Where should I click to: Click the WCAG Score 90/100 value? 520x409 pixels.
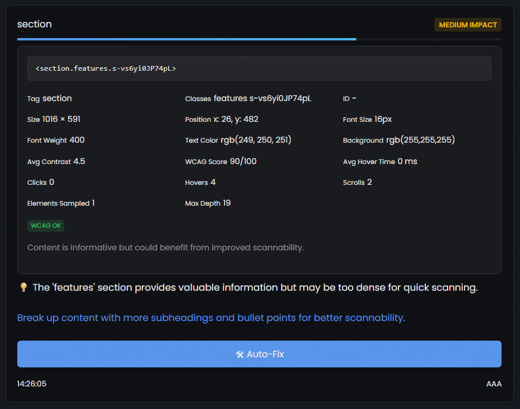coord(243,161)
